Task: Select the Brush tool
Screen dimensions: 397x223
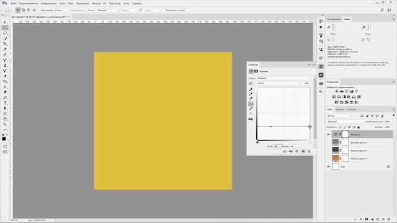Action: [x=5, y=60]
